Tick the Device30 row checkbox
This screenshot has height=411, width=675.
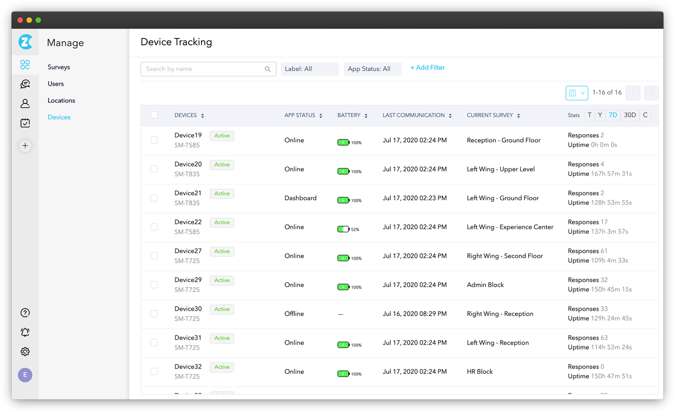[154, 314]
